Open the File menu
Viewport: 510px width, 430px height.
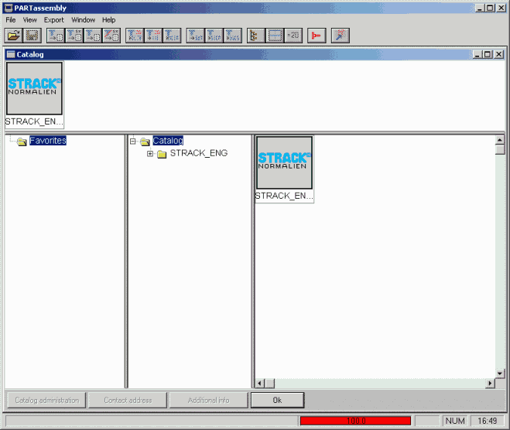11,20
